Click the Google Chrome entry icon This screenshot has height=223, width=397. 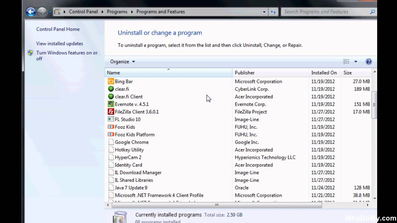(x=111, y=142)
